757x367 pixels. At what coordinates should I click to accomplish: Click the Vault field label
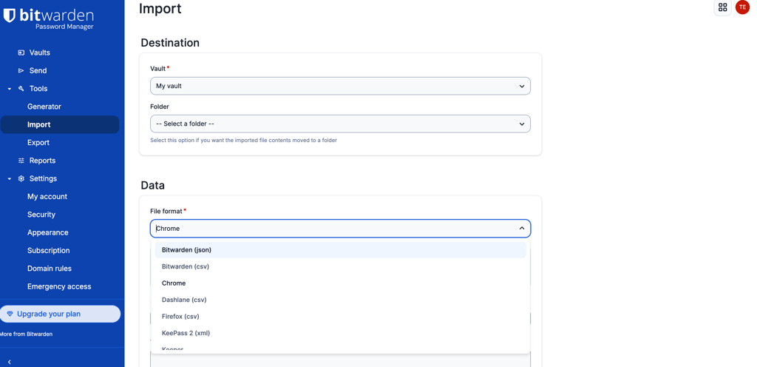158,69
